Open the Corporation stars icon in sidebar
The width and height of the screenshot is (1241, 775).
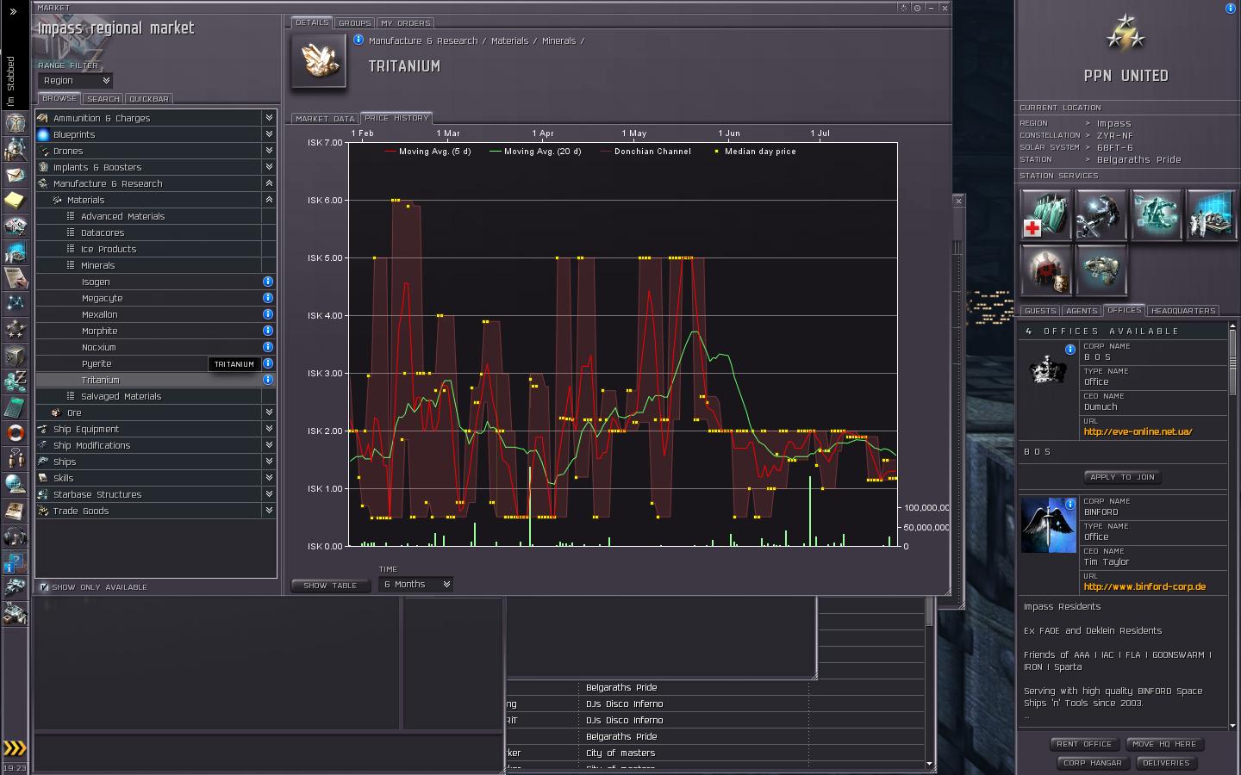click(x=15, y=328)
